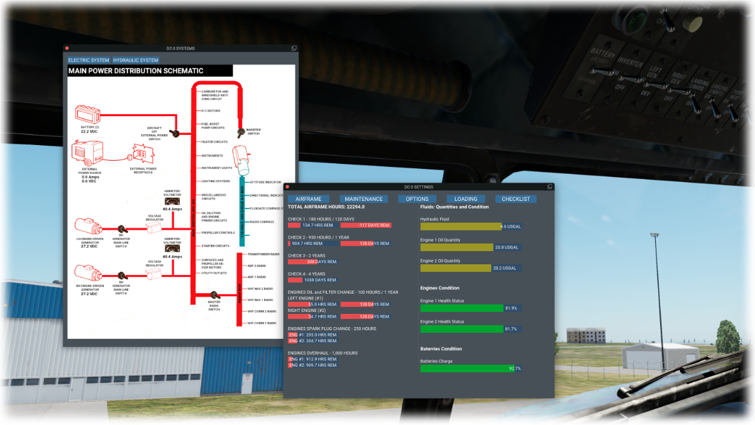Open the Maintenance tab
The image size is (755, 425).
click(363, 199)
